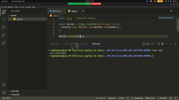179x100 pixels.
Task: Switch to the Debug Console tab
Action: (81, 44)
